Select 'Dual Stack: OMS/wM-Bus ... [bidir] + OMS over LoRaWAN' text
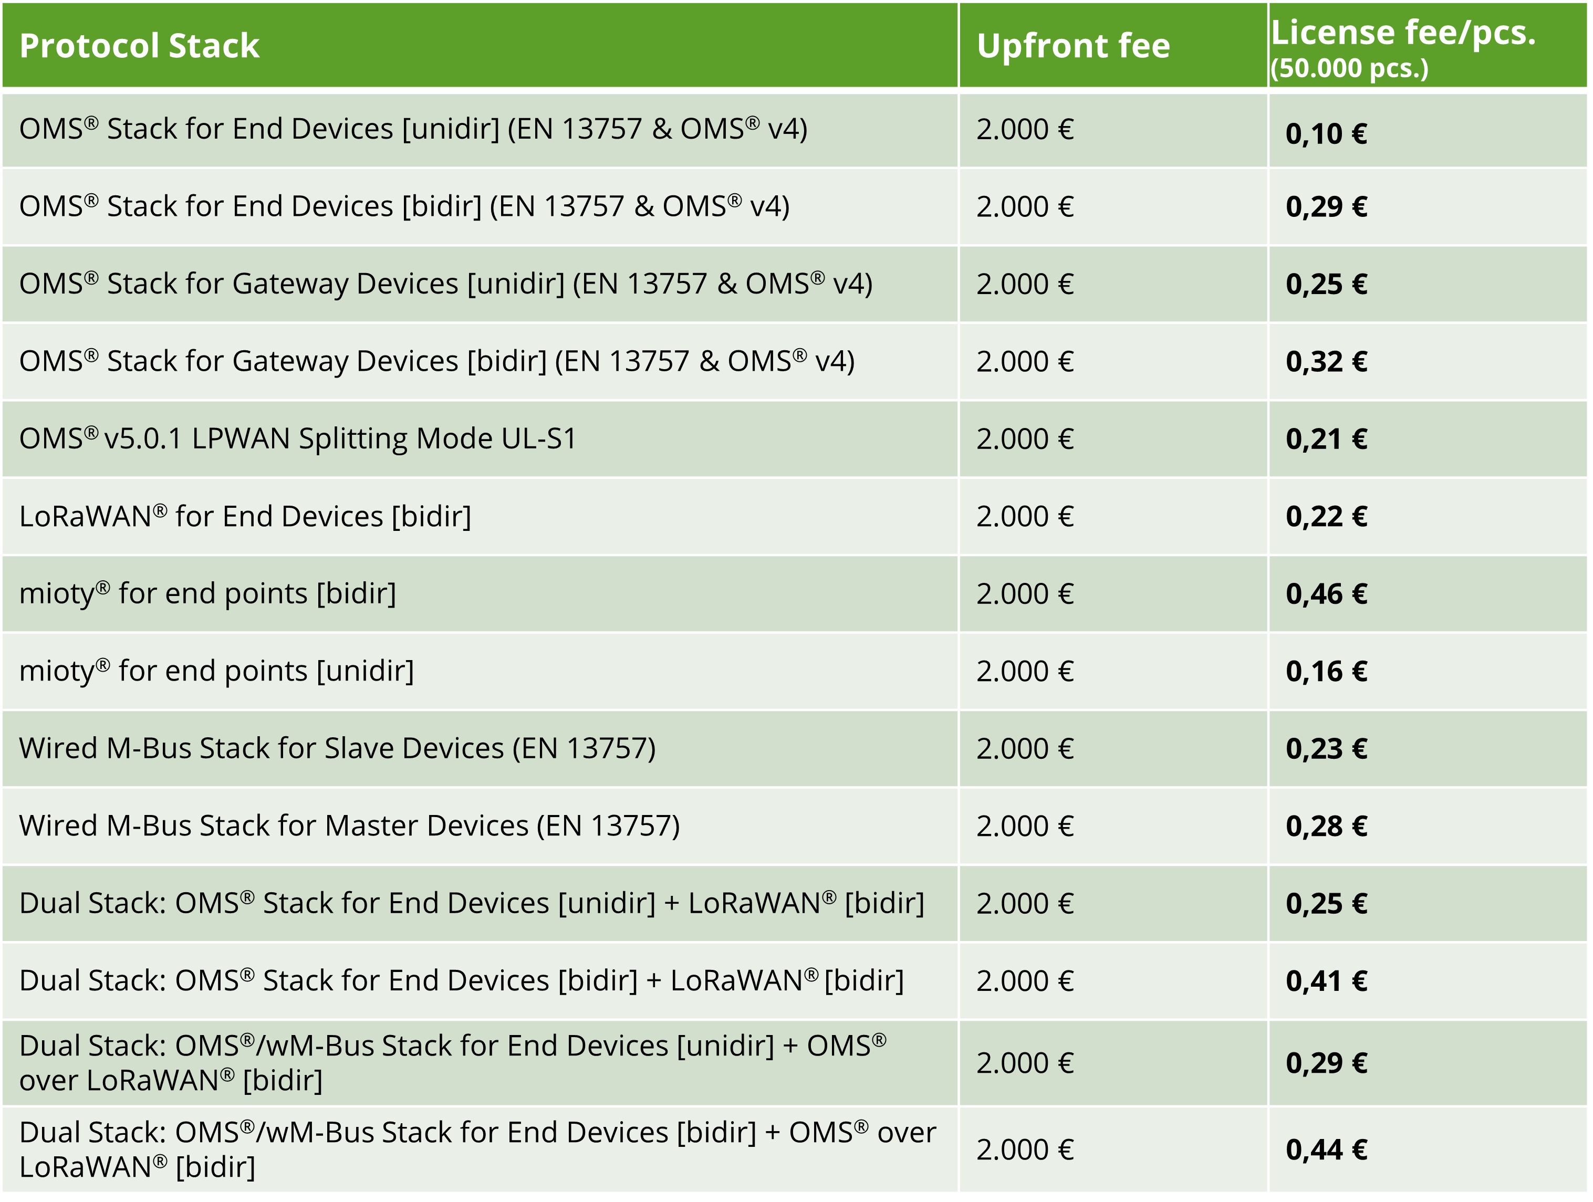Screen dimensions: 1593x1202 [477, 1149]
